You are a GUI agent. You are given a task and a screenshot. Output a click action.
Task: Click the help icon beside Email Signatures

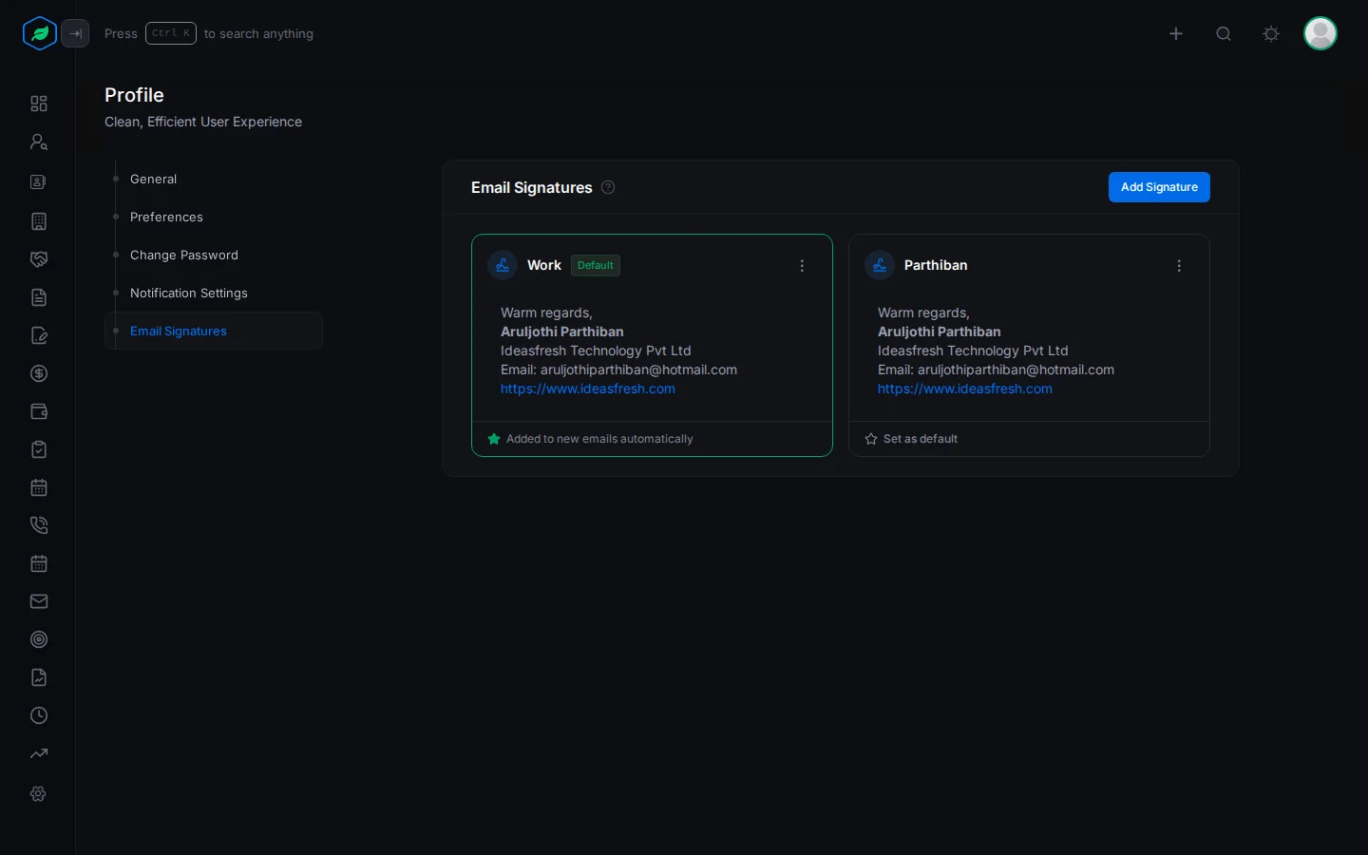(608, 187)
